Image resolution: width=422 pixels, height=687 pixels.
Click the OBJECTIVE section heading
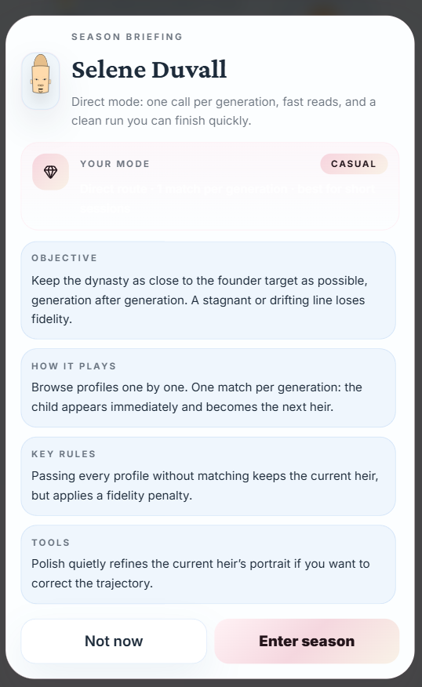point(64,258)
